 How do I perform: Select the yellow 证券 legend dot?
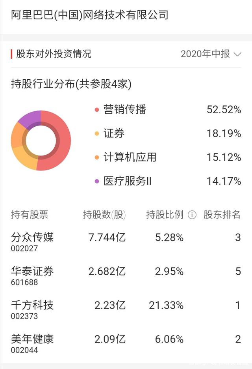pos(97,133)
